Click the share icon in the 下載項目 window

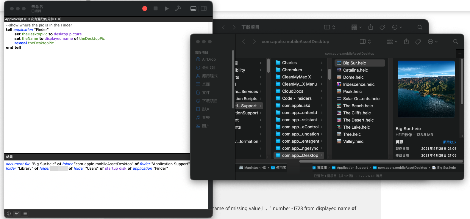[x=371, y=27]
